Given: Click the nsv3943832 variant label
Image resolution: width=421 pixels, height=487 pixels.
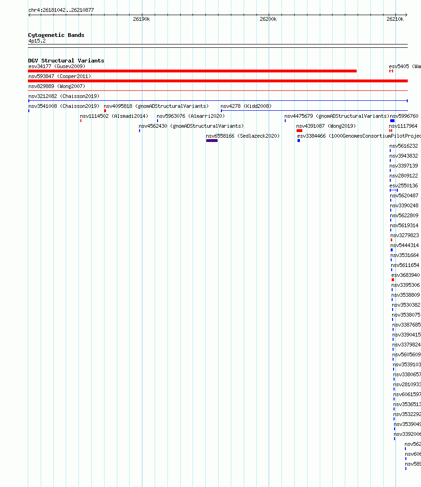Looking at the screenshot, I should (404, 156).
